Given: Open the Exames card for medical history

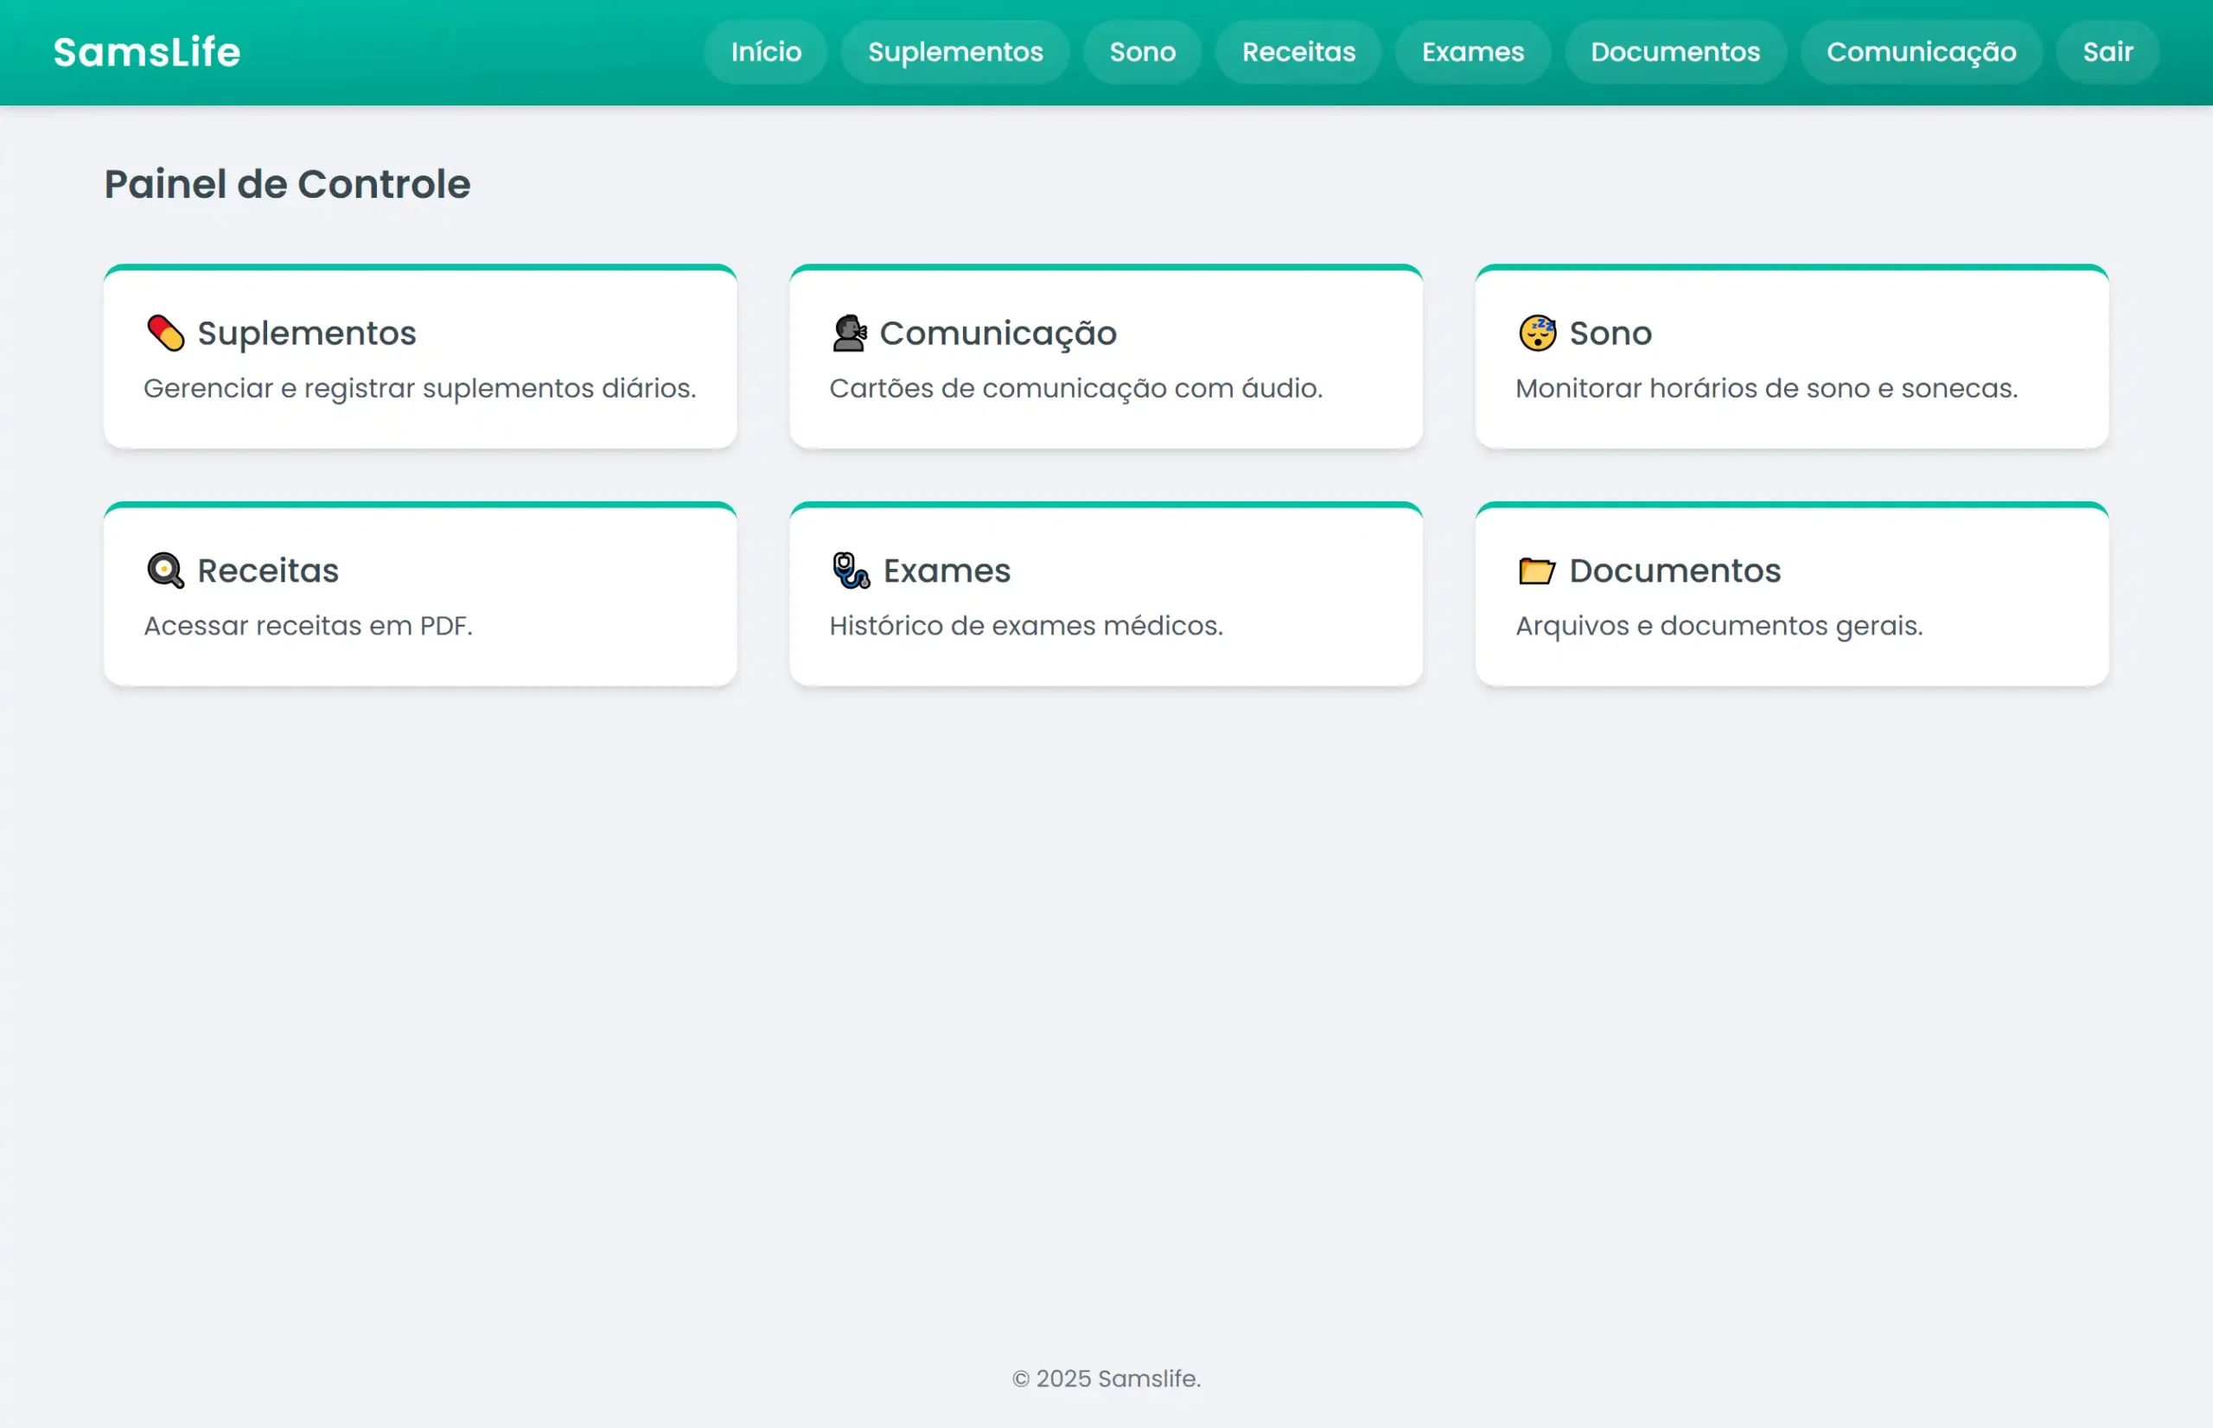Looking at the screenshot, I should click(x=1106, y=594).
